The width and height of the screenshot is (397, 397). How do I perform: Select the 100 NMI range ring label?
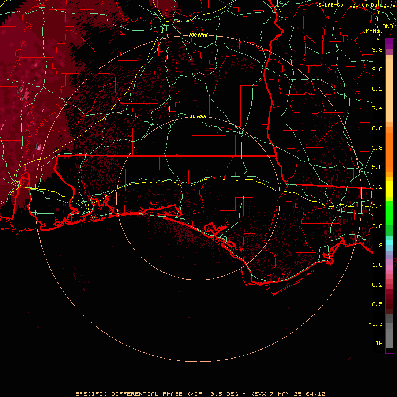pyautogui.click(x=198, y=35)
